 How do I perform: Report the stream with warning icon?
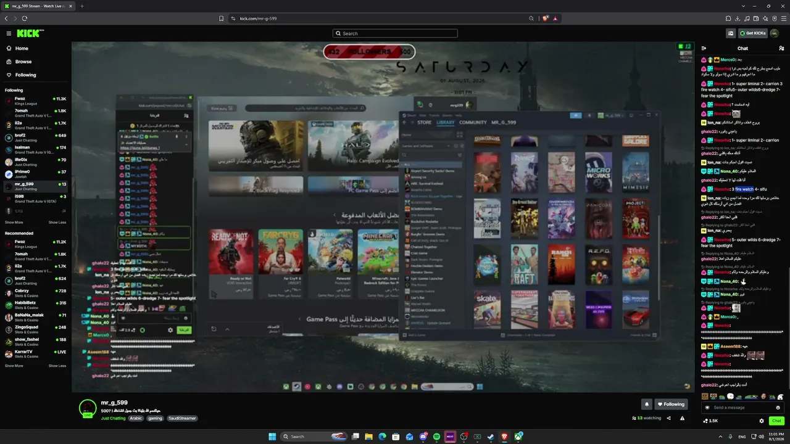pos(682,418)
